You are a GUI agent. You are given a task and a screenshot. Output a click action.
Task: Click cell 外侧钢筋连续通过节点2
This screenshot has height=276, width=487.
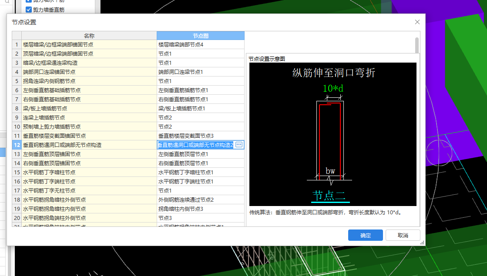click(x=201, y=200)
